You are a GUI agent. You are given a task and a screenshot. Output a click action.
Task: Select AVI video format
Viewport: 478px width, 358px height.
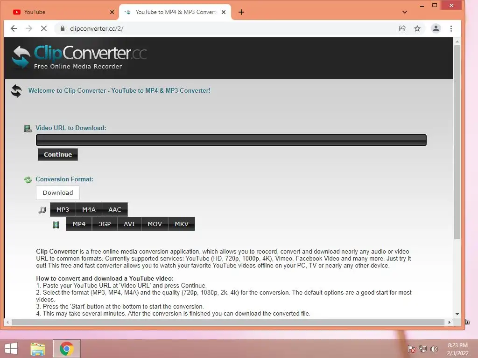(x=129, y=224)
